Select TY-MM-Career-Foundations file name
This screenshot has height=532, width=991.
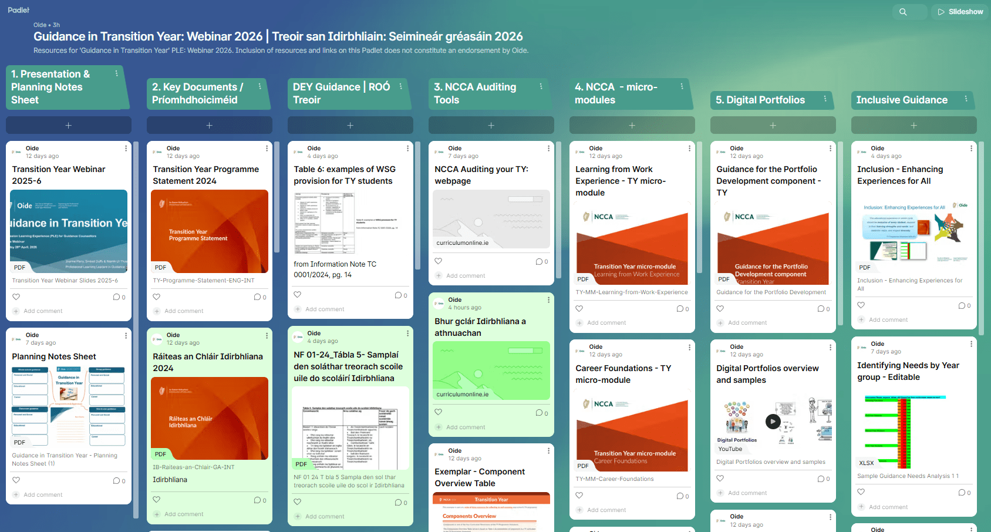[x=615, y=479]
